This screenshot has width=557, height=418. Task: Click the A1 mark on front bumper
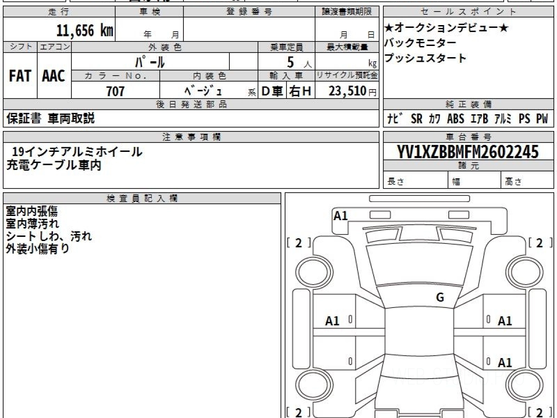pos(341,216)
